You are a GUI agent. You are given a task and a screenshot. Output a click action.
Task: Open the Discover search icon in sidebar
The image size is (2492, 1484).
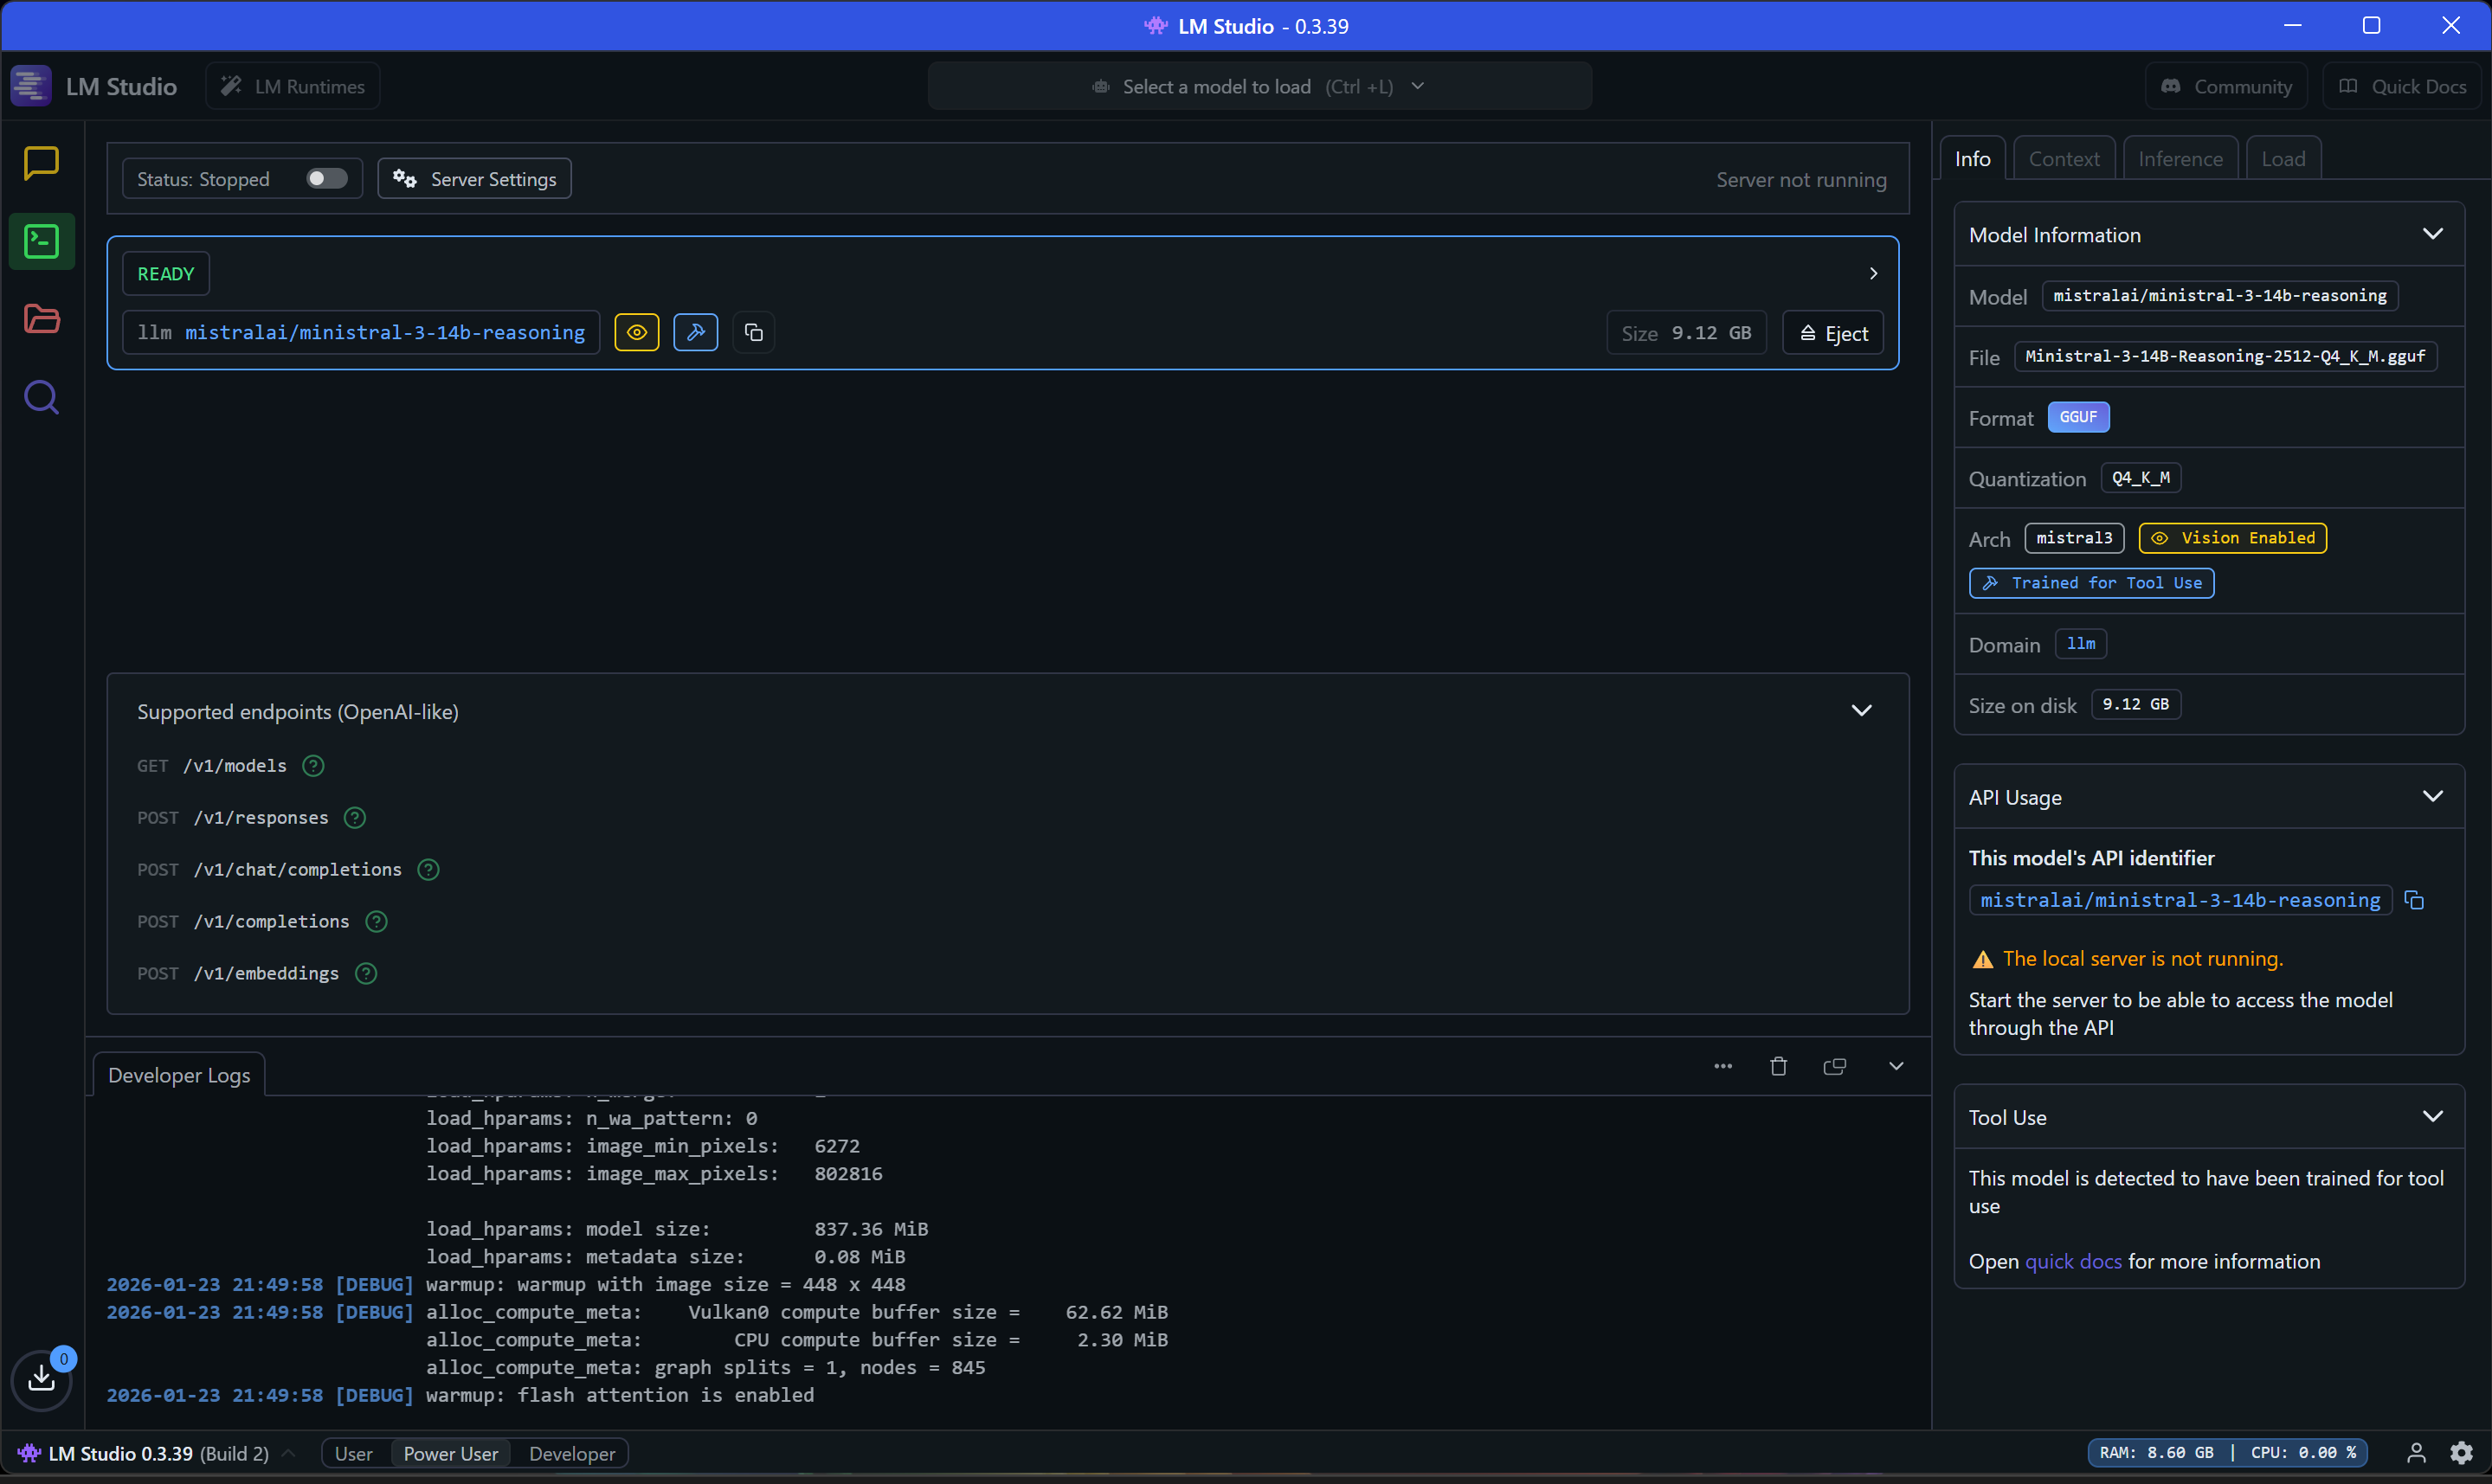(41, 398)
